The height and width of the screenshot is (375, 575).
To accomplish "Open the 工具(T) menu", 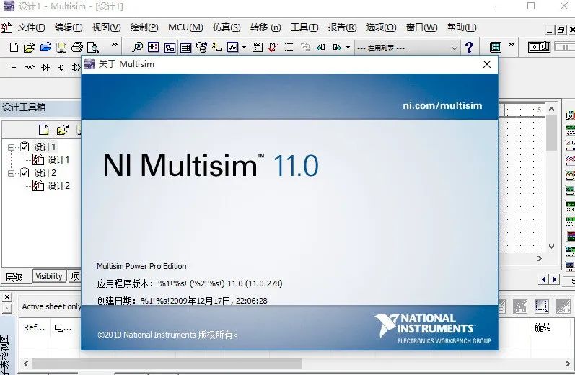I will tap(304, 27).
